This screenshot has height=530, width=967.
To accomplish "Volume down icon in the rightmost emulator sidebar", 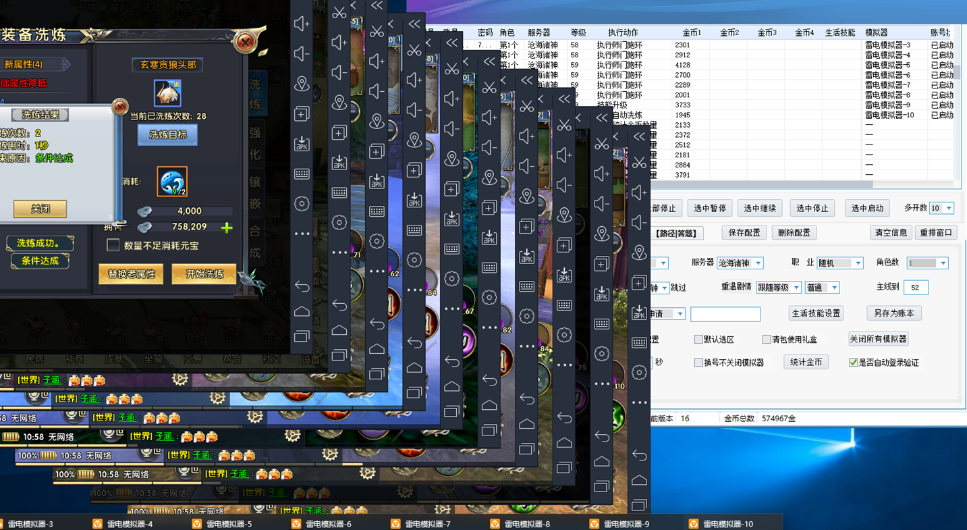I will 639,223.
